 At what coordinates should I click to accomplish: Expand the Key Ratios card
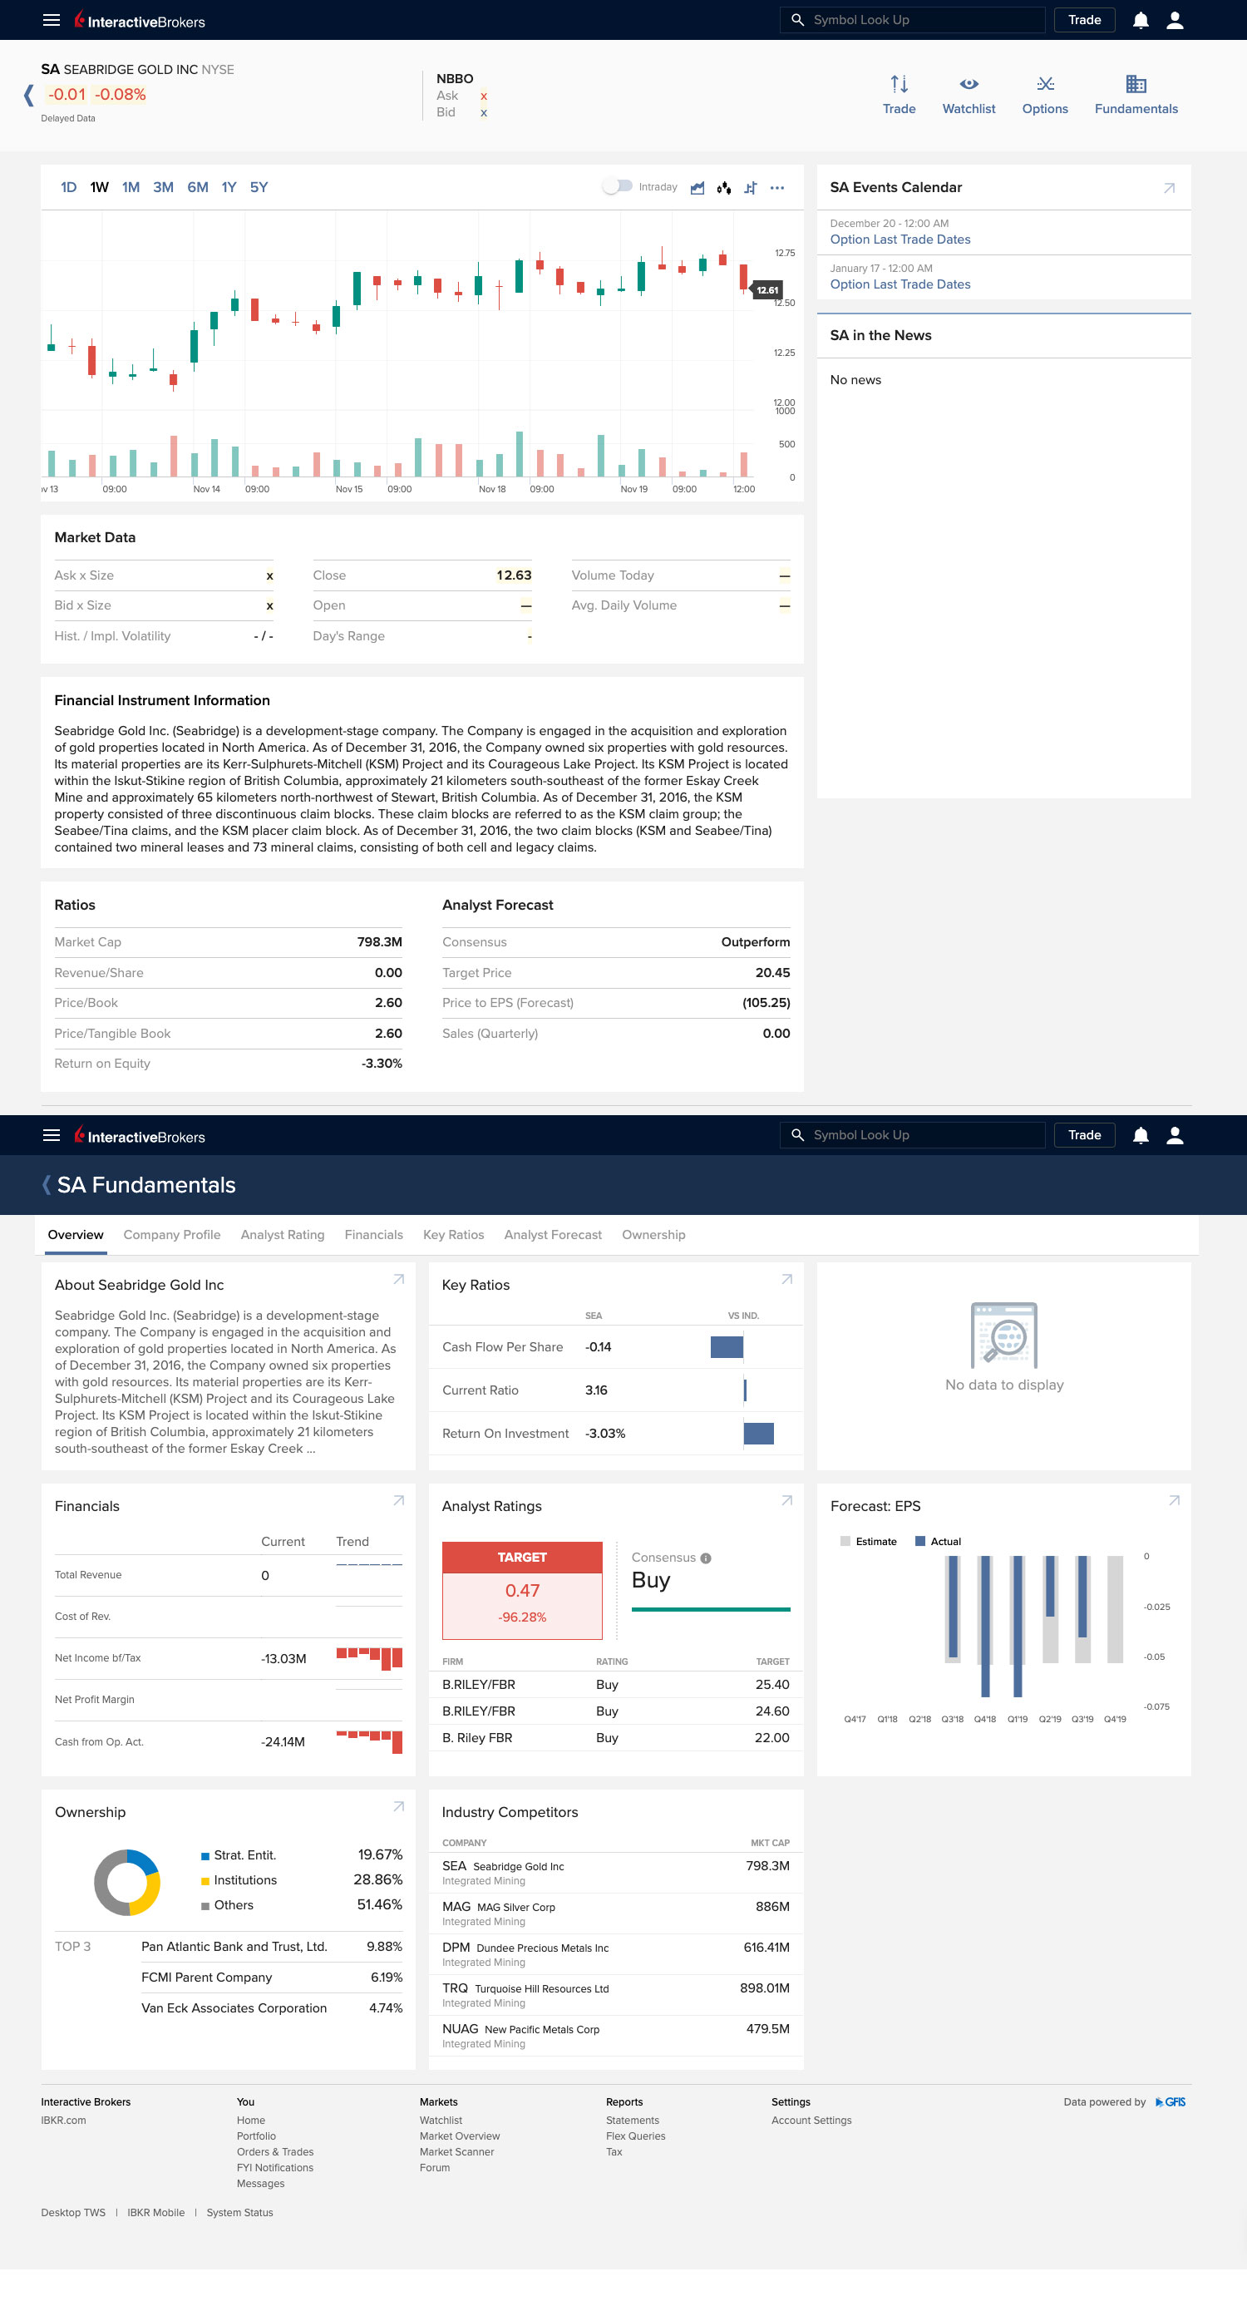pos(787,1279)
